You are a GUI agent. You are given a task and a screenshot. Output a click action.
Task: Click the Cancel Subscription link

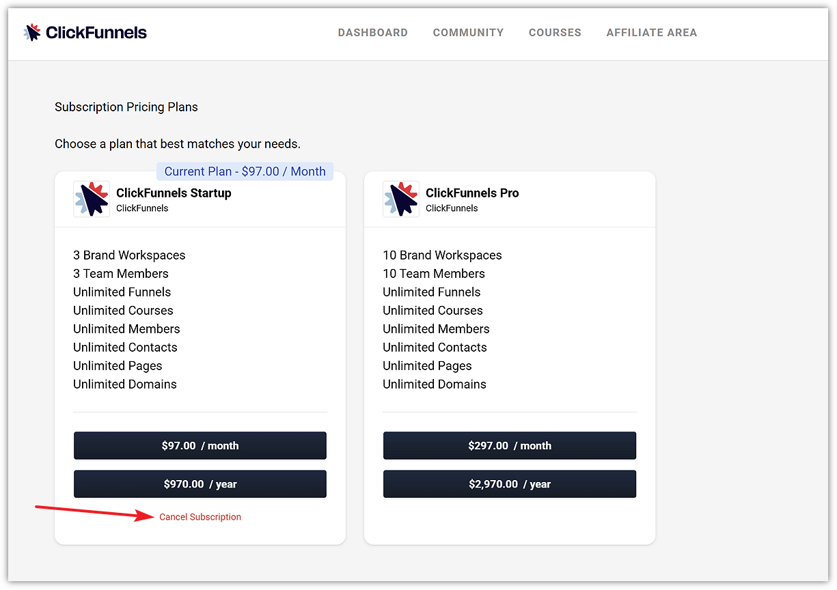pos(200,517)
